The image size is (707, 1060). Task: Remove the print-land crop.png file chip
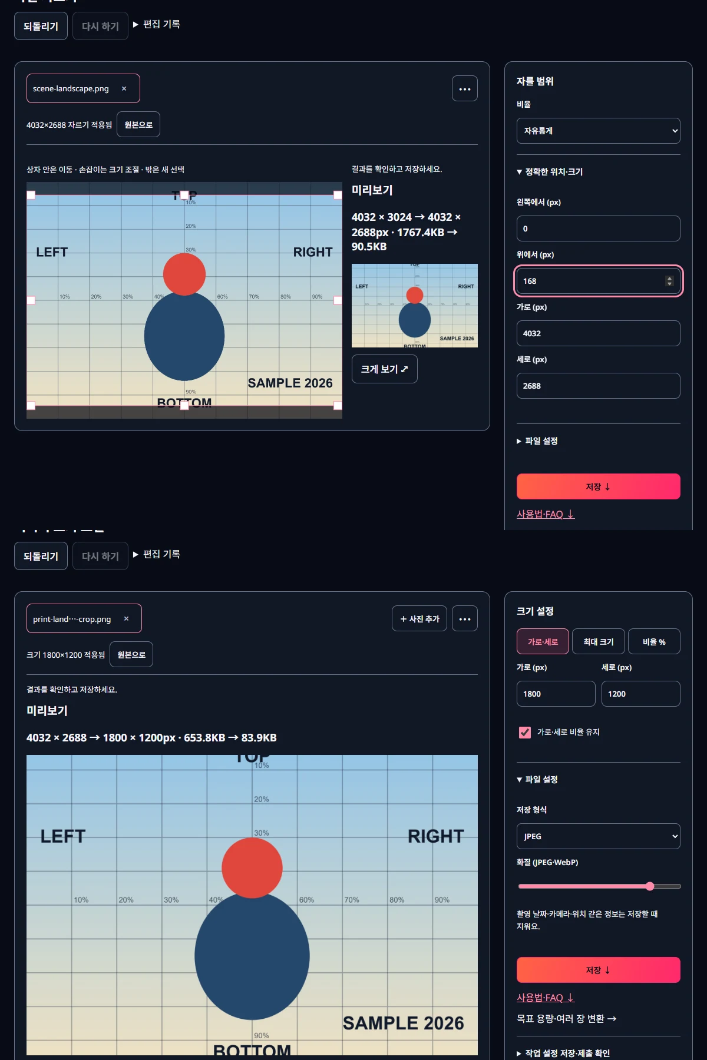click(126, 619)
